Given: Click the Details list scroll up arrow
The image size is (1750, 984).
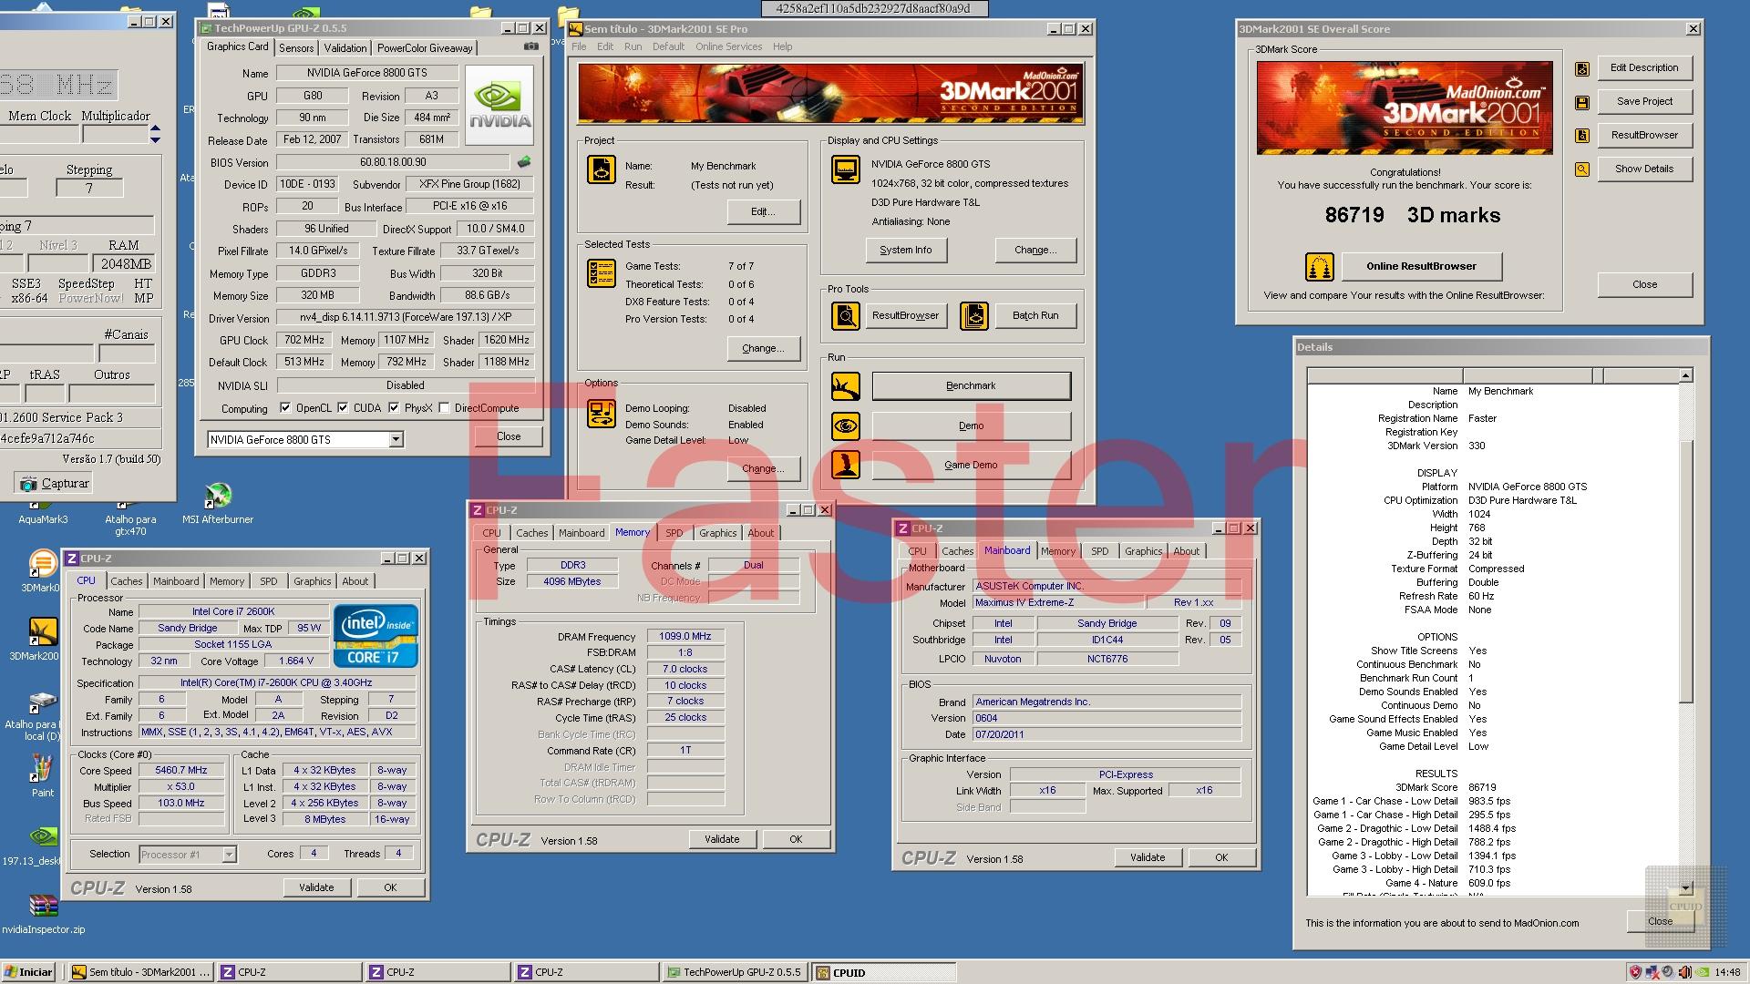Looking at the screenshot, I should (1685, 375).
